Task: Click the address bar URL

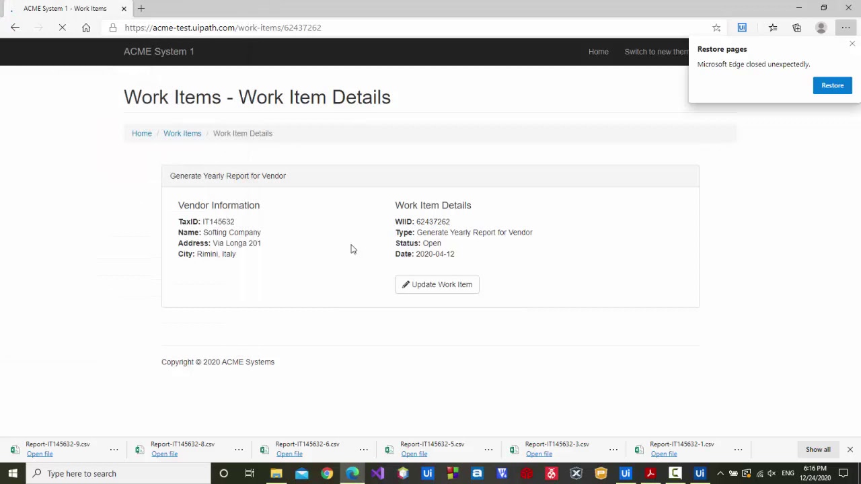Action: (x=223, y=28)
